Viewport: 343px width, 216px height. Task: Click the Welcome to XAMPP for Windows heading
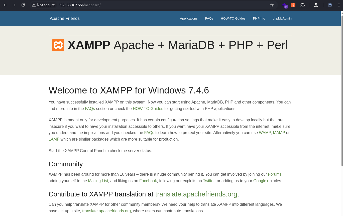coord(129,90)
